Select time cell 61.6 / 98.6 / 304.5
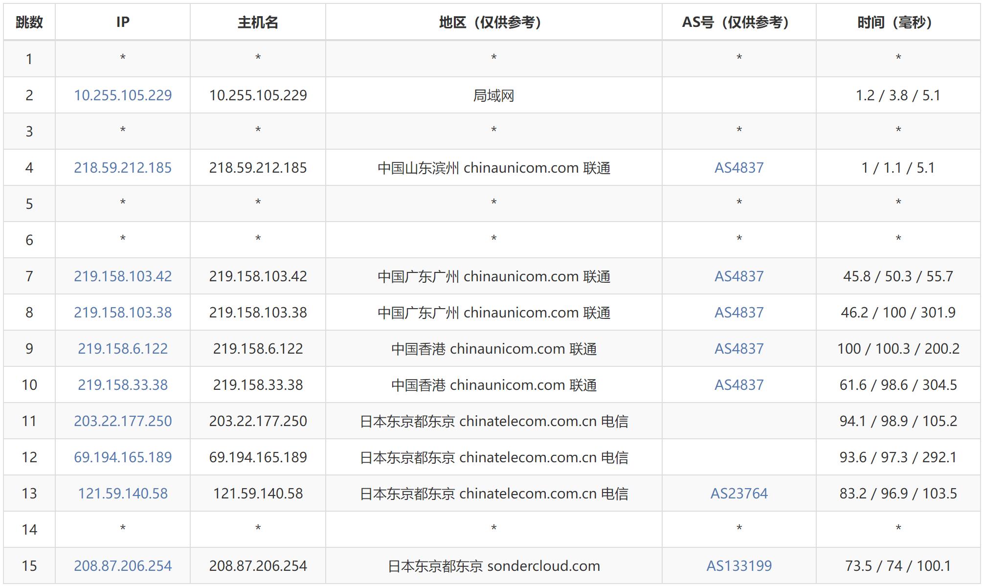 (x=898, y=384)
